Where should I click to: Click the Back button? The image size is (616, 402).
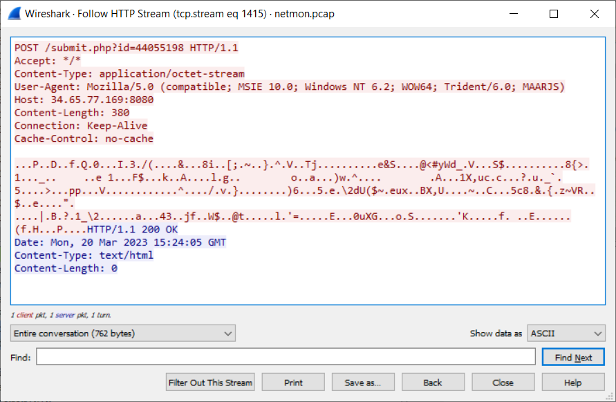pyautogui.click(x=433, y=383)
